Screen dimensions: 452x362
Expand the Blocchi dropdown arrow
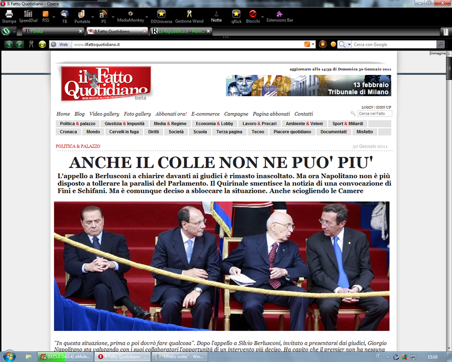[262, 17]
